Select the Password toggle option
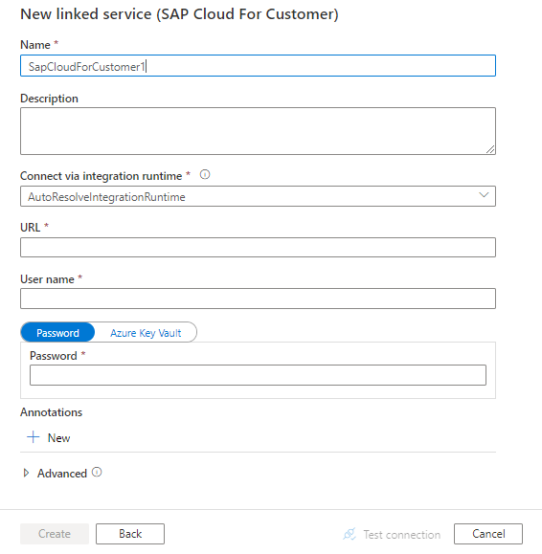This screenshot has height=554, width=542. pos(57,332)
